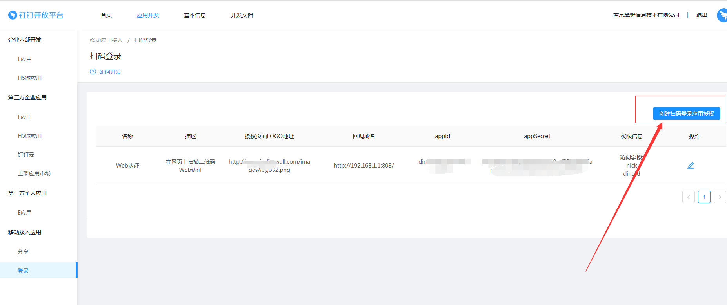
Task: Open the 首页 navigation tab
Action: (106, 15)
